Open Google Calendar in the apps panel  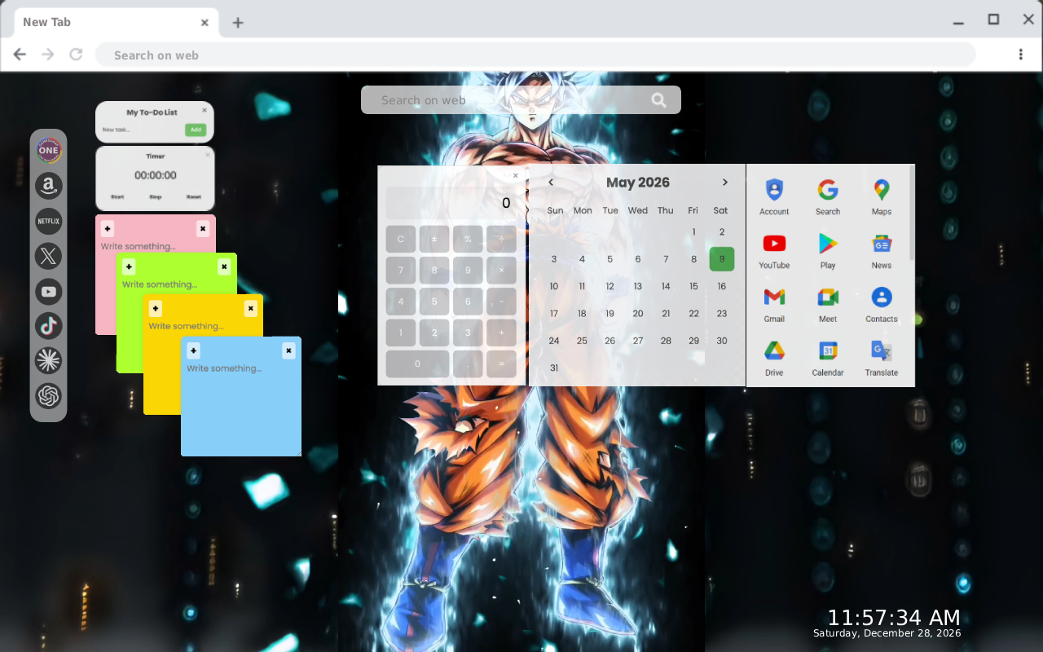[828, 358]
